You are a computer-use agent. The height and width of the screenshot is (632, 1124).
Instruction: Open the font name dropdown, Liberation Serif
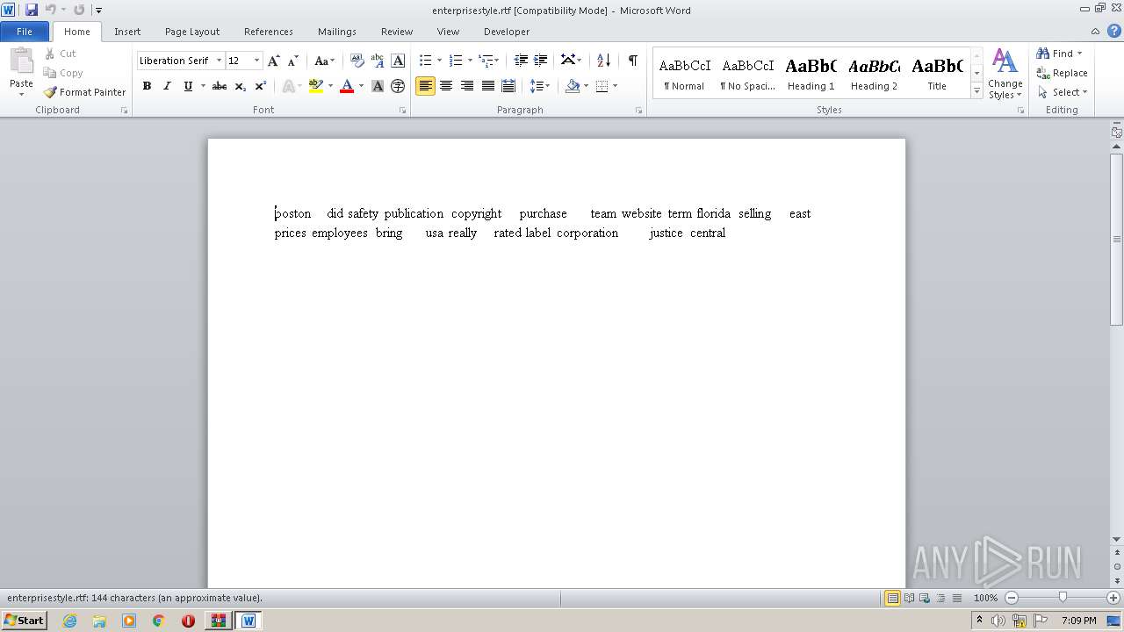coord(219,61)
